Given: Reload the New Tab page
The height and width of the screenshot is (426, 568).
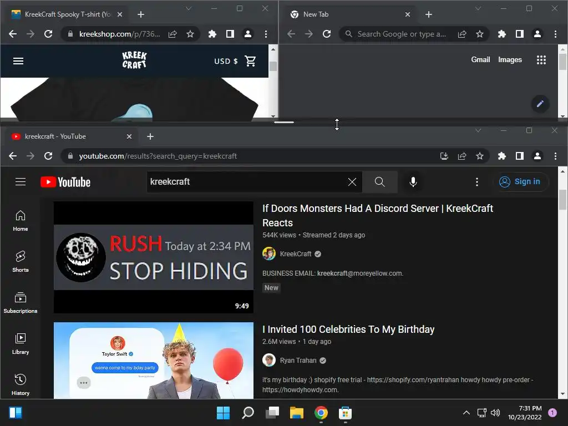Looking at the screenshot, I should click(x=327, y=34).
